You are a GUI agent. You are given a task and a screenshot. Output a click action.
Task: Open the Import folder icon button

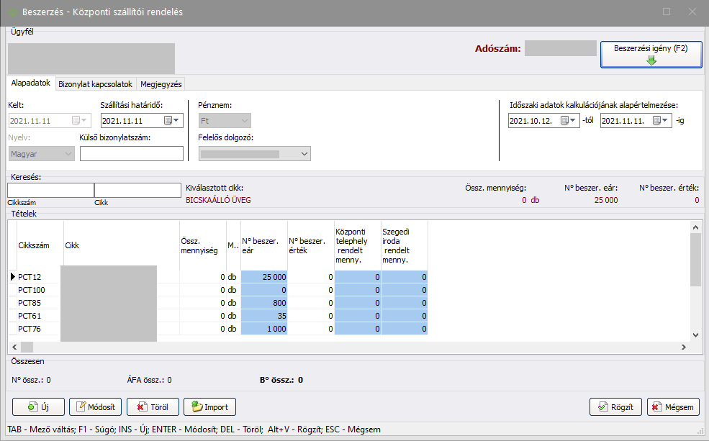pyautogui.click(x=196, y=407)
